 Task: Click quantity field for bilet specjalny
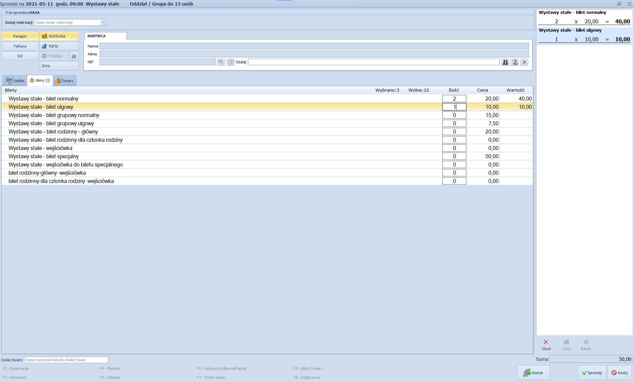[454, 157]
